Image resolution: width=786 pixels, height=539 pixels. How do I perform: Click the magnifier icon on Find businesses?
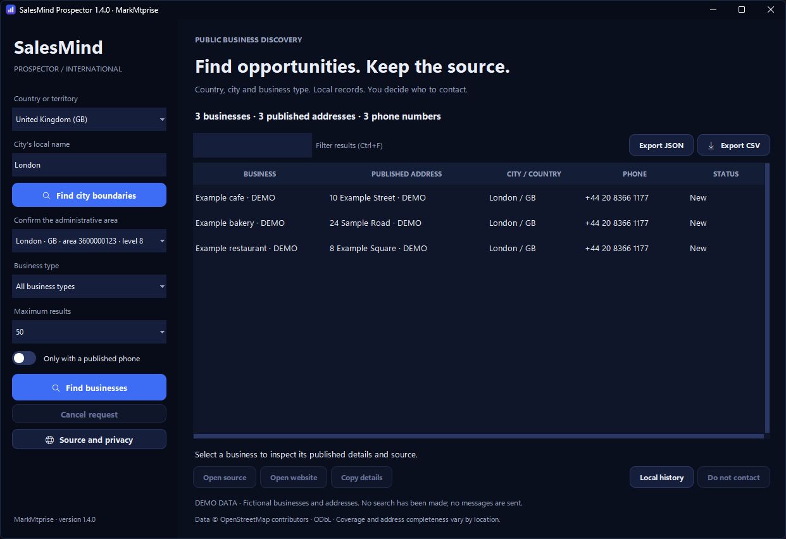56,388
